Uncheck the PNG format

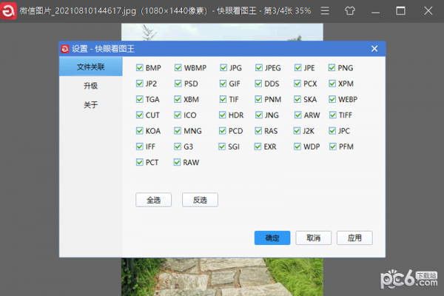tap(332, 67)
